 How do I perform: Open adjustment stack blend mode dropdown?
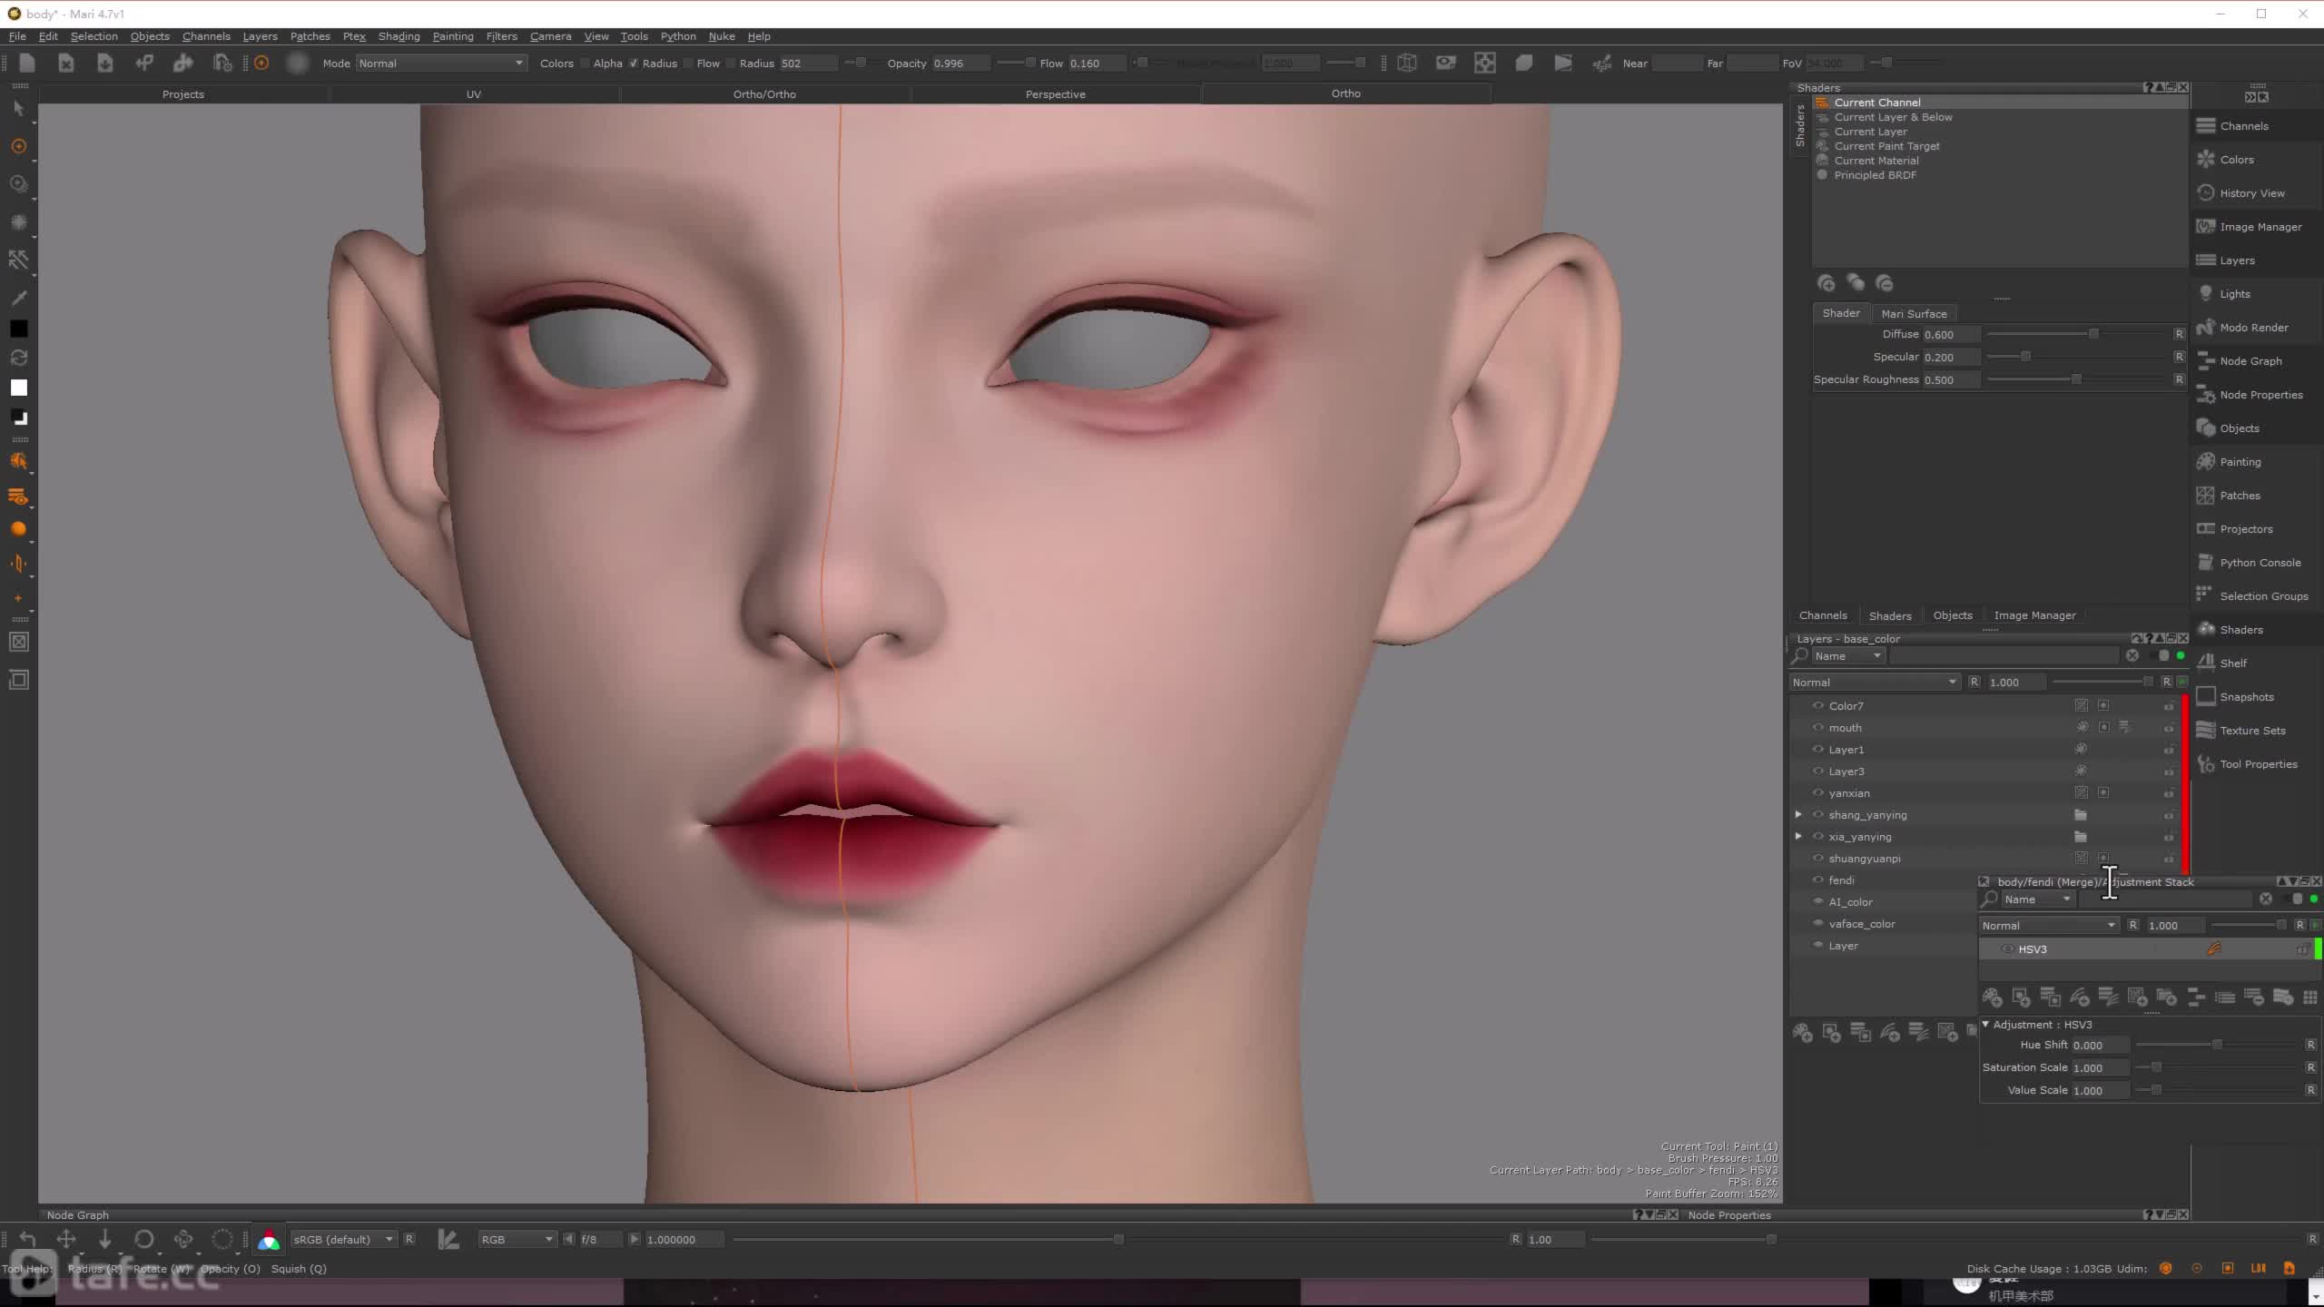point(2049,925)
